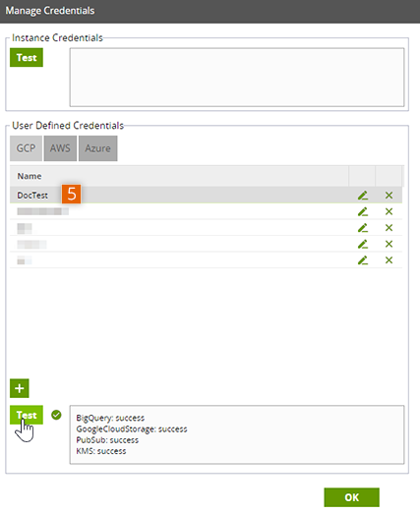Delete the DocTest credential with X icon

(389, 196)
